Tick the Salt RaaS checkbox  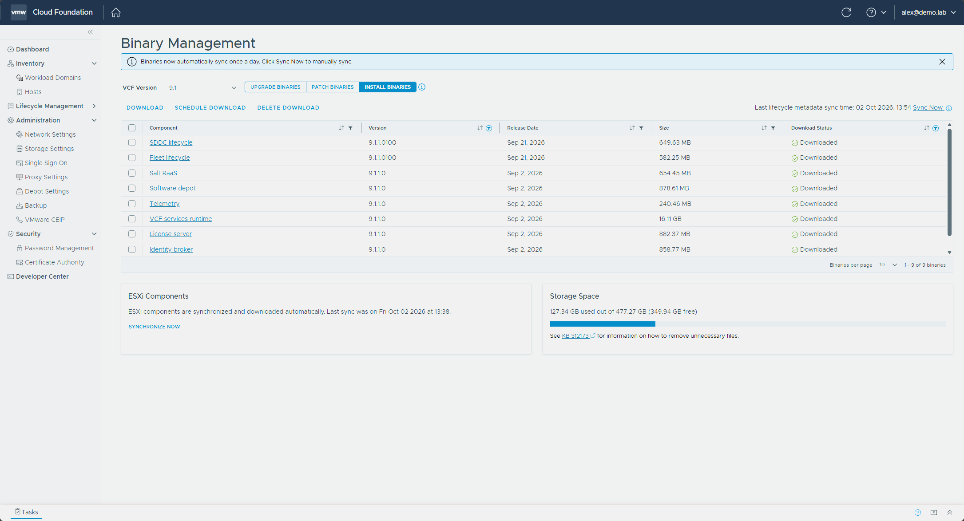point(132,173)
